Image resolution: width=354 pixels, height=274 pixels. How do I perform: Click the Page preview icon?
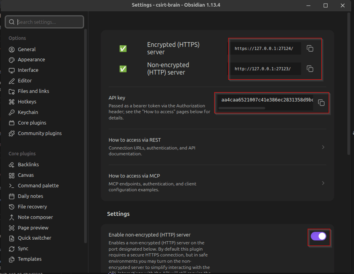(x=12, y=228)
